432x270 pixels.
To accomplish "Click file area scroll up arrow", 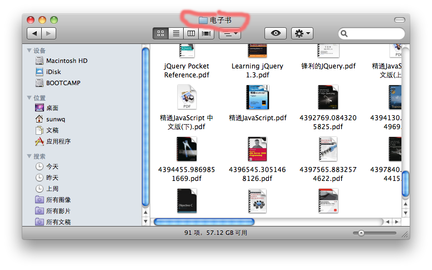I will point(405,204).
